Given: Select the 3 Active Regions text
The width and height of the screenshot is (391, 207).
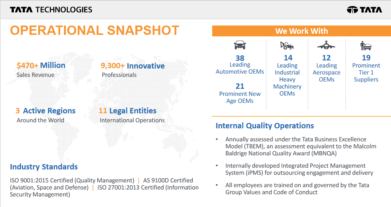Looking at the screenshot, I should (46, 111).
